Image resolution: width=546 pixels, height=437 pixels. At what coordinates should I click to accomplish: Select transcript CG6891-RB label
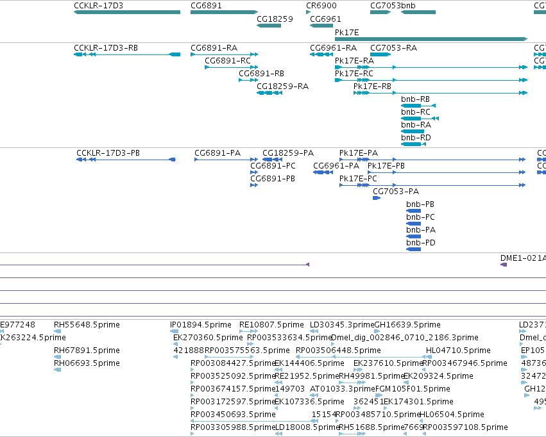tap(261, 74)
